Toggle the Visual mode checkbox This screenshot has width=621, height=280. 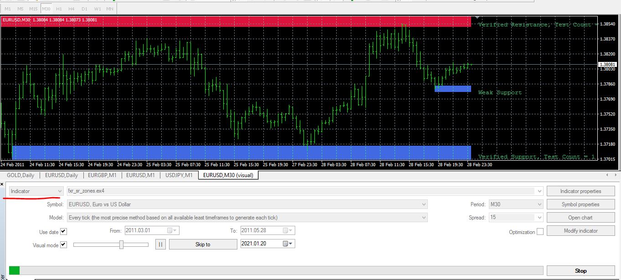click(x=63, y=244)
